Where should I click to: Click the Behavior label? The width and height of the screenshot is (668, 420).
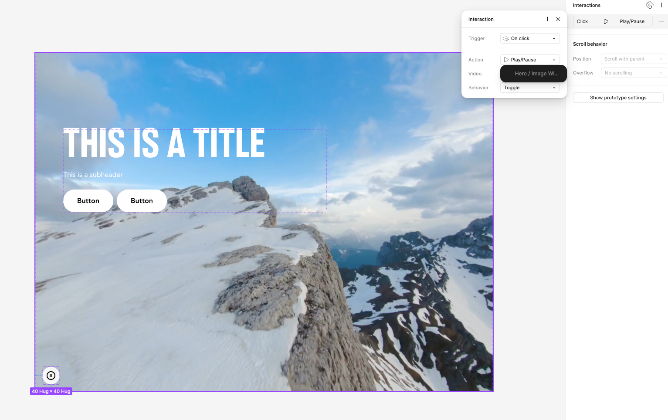(x=478, y=88)
